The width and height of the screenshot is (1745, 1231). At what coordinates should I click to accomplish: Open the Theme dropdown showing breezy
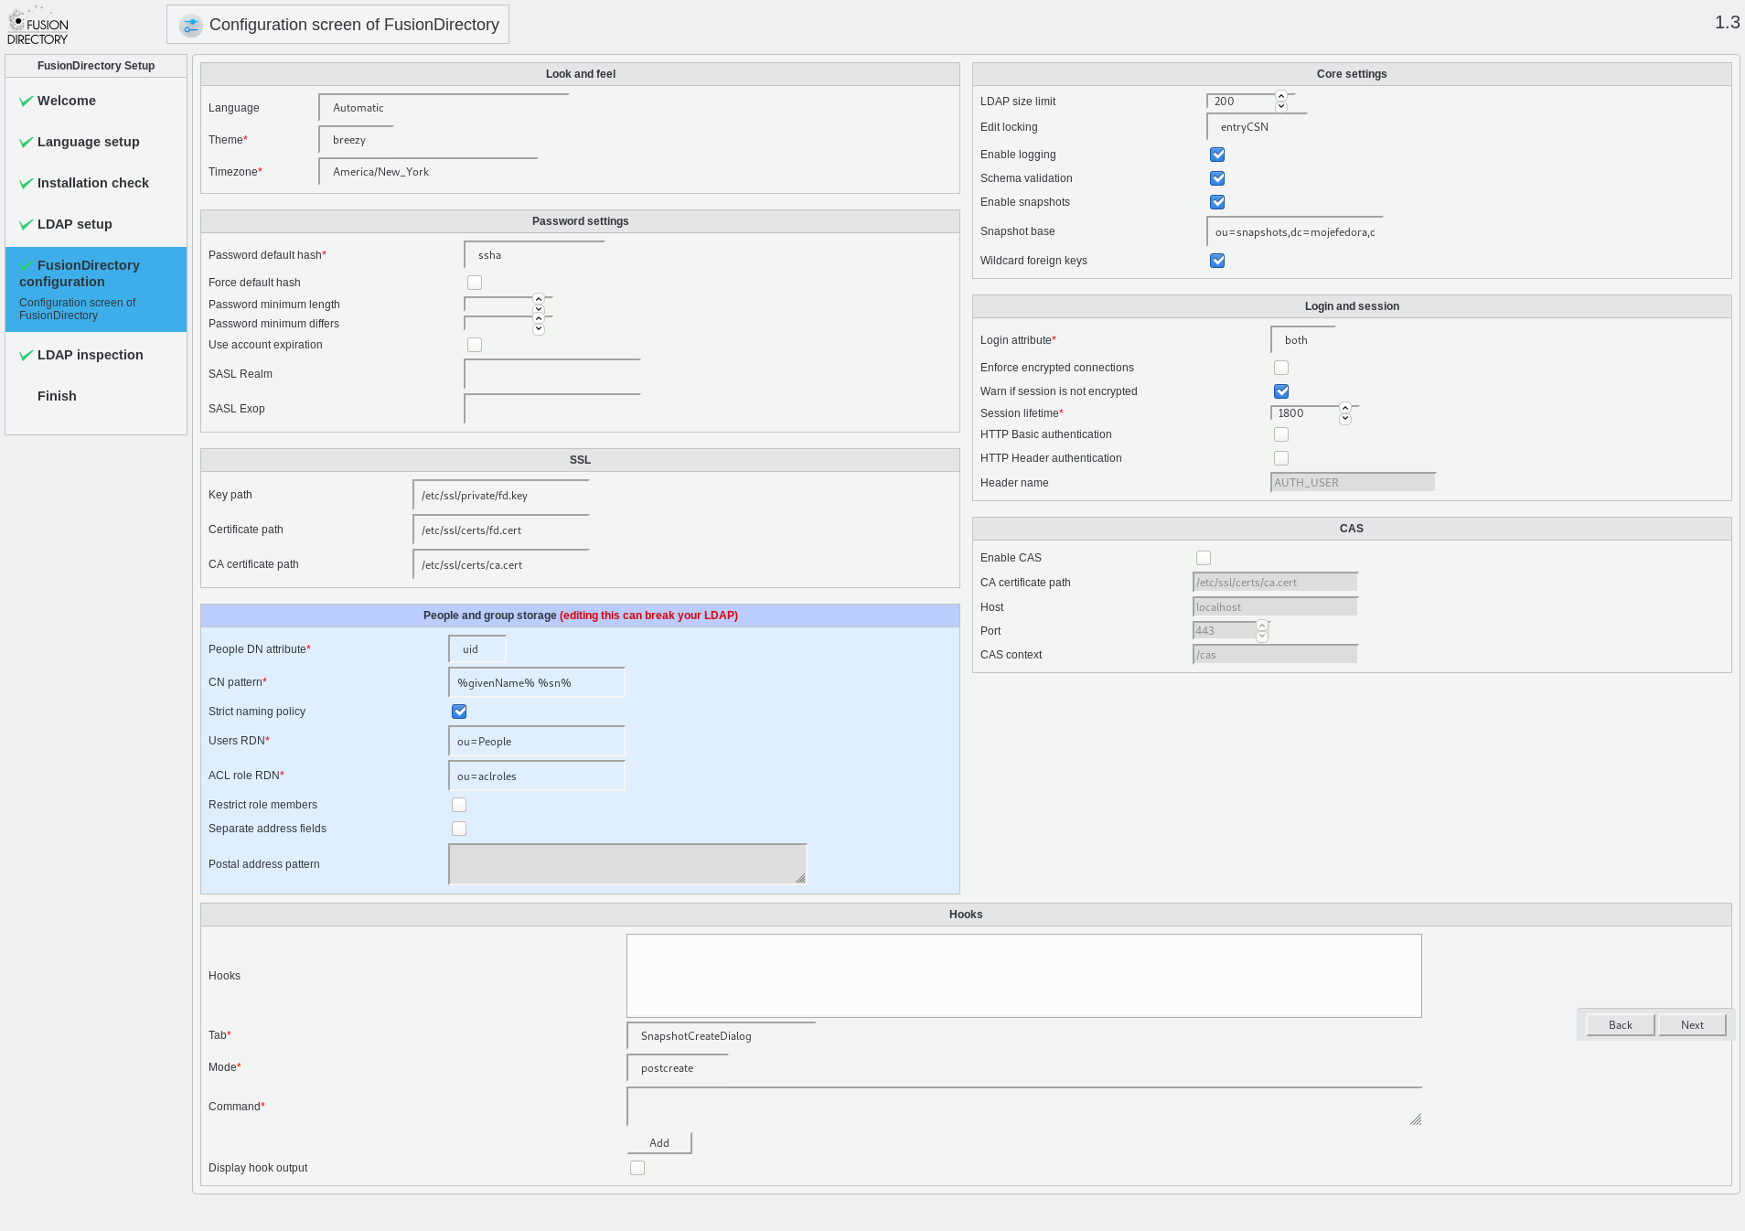(356, 140)
